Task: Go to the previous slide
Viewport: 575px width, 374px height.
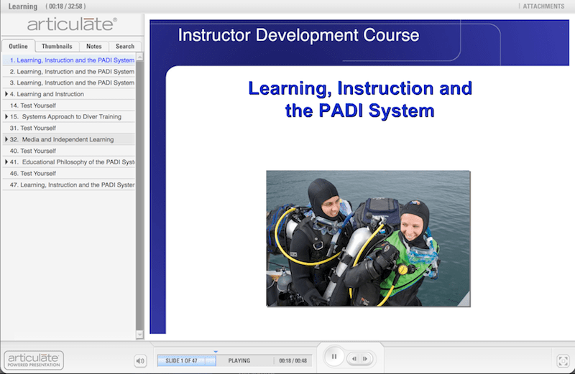Action: coord(354,359)
